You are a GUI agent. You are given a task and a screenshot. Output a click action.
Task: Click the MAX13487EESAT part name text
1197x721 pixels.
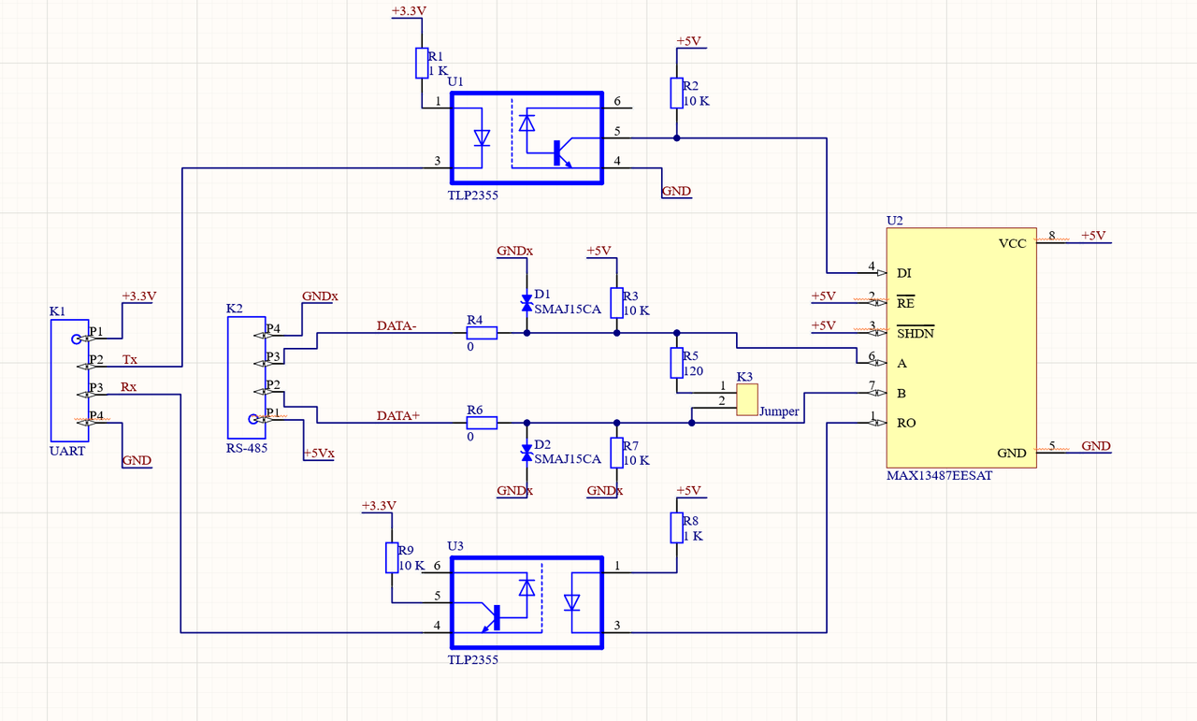[939, 475]
